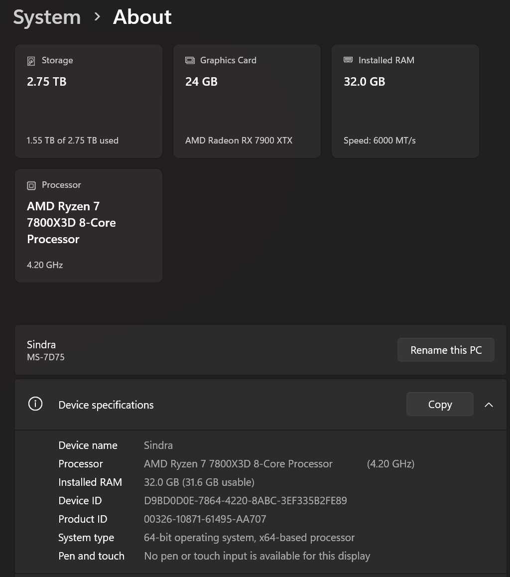Click the Device specifications title
510x577 pixels.
point(106,405)
